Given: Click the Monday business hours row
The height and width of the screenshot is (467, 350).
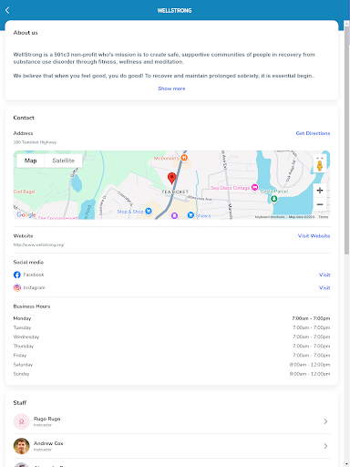Looking at the screenshot, I should pos(171,318).
